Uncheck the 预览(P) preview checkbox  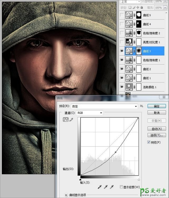tap(149, 142)
